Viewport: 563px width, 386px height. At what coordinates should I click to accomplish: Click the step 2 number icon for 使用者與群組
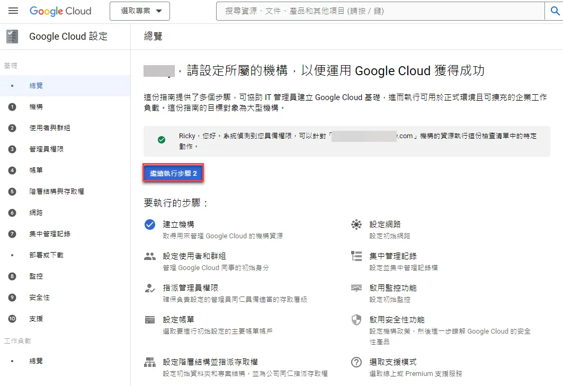pos(12,128)
